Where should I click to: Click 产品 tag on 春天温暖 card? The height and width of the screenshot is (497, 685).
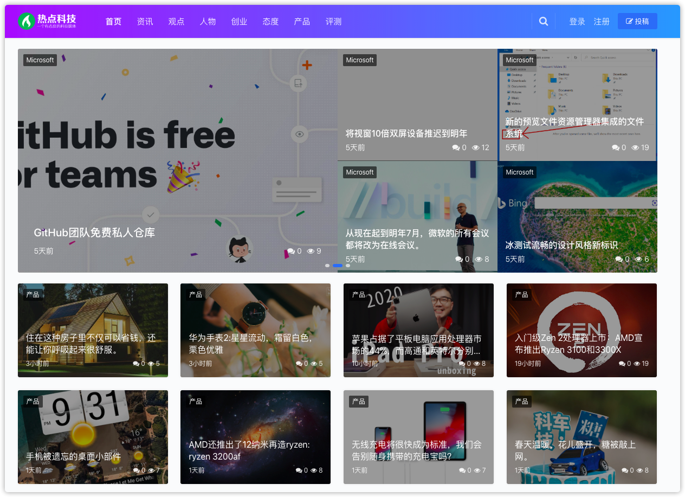coord(522,402)
